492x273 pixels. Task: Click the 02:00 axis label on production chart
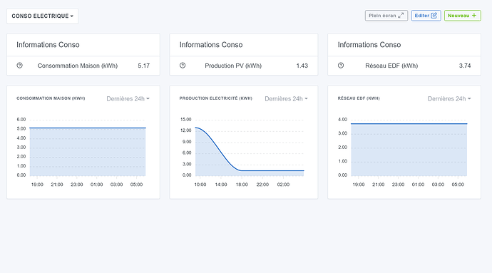click(x=283, y=185)
